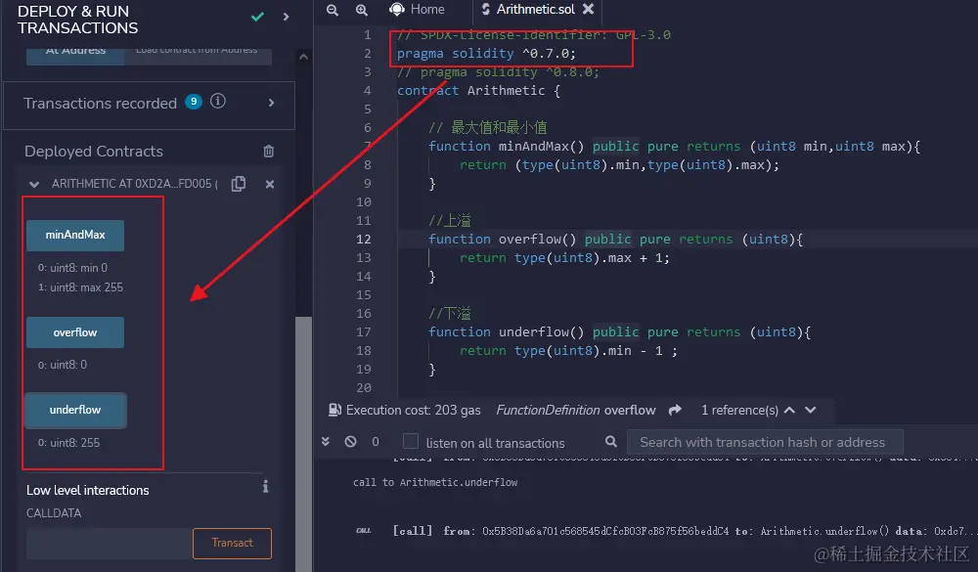978x572 pixels.
Task: Copy the Arithmetic contract address
Action: (x=239, y=184)
